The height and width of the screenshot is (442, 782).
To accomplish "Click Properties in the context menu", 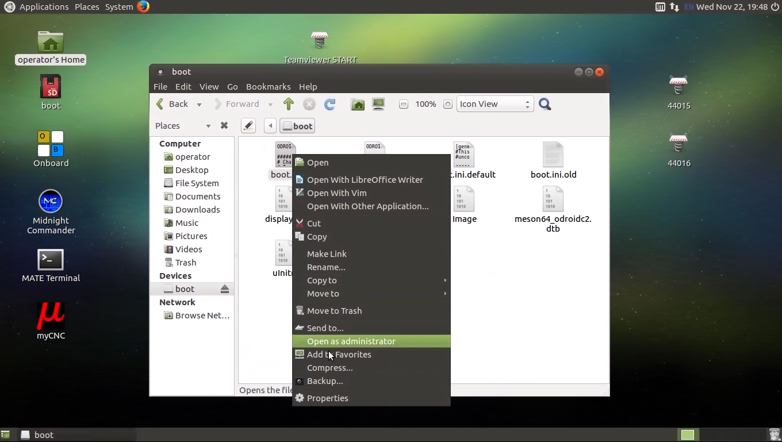I will [x=327, y=398].
